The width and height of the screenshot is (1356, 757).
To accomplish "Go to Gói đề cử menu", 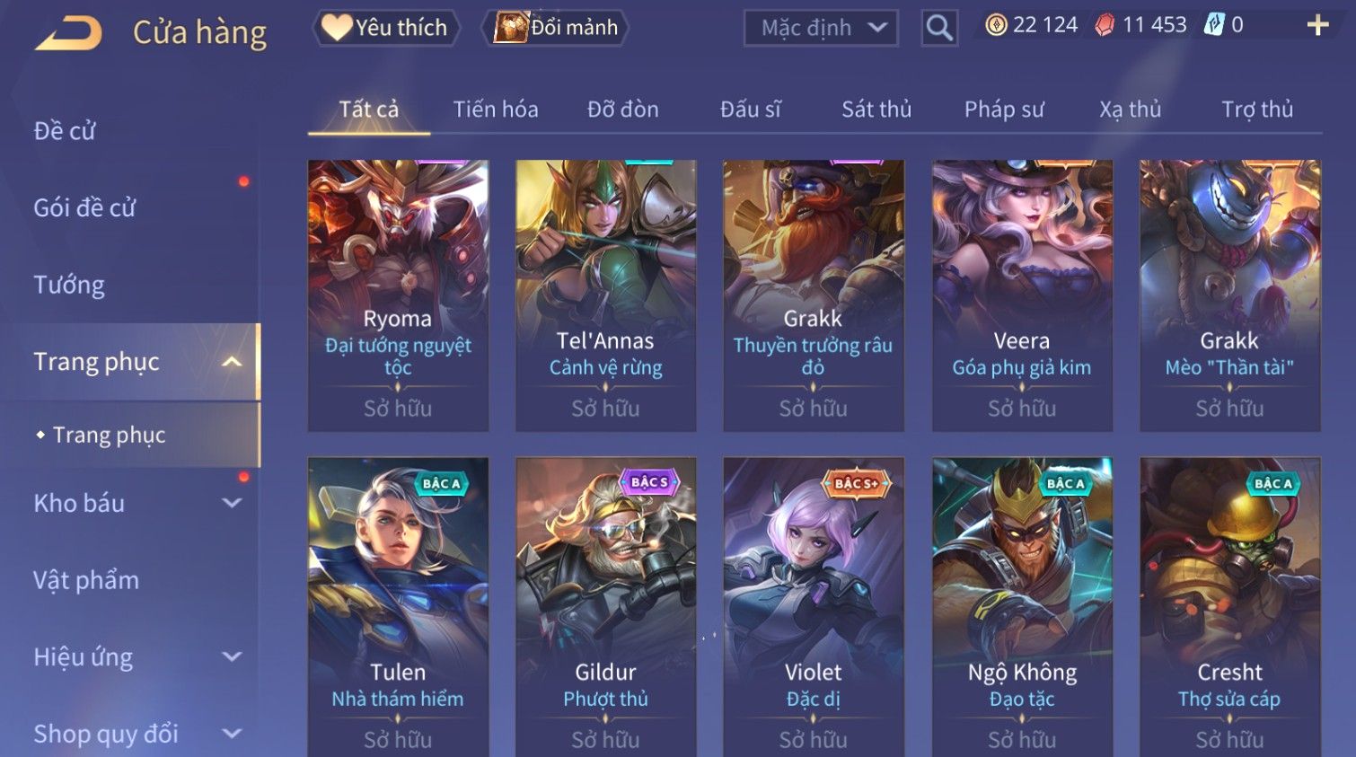I will [x=84, y=208].
